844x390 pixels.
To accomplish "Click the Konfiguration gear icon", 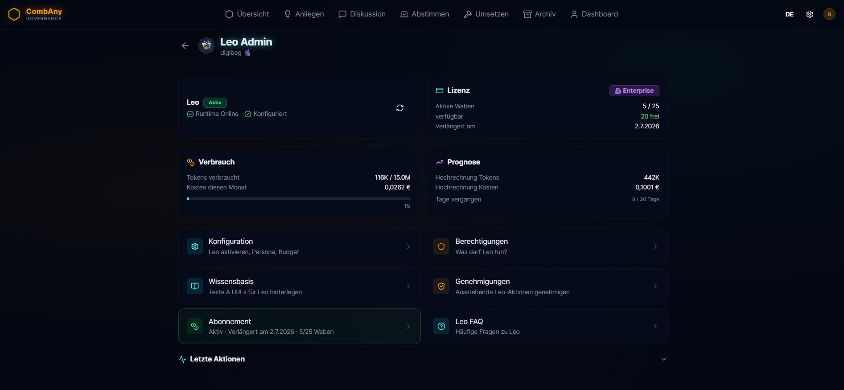I will tap(195, 246).
